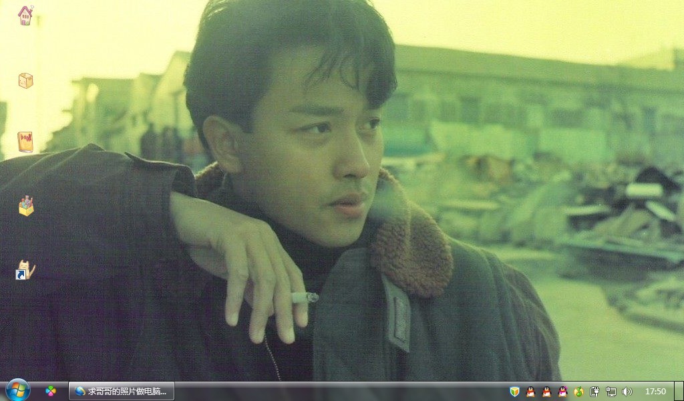684x401 pixels.
Task: Click the colorful quick launch icon
Action: [51, 391]
